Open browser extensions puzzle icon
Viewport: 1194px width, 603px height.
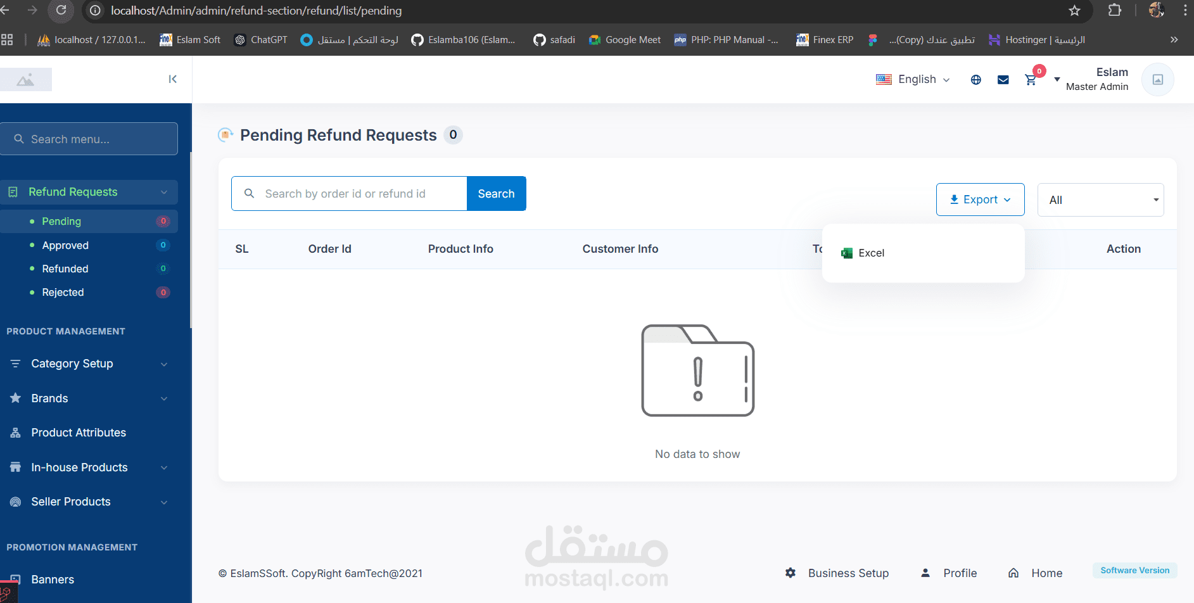(1115, 10)
